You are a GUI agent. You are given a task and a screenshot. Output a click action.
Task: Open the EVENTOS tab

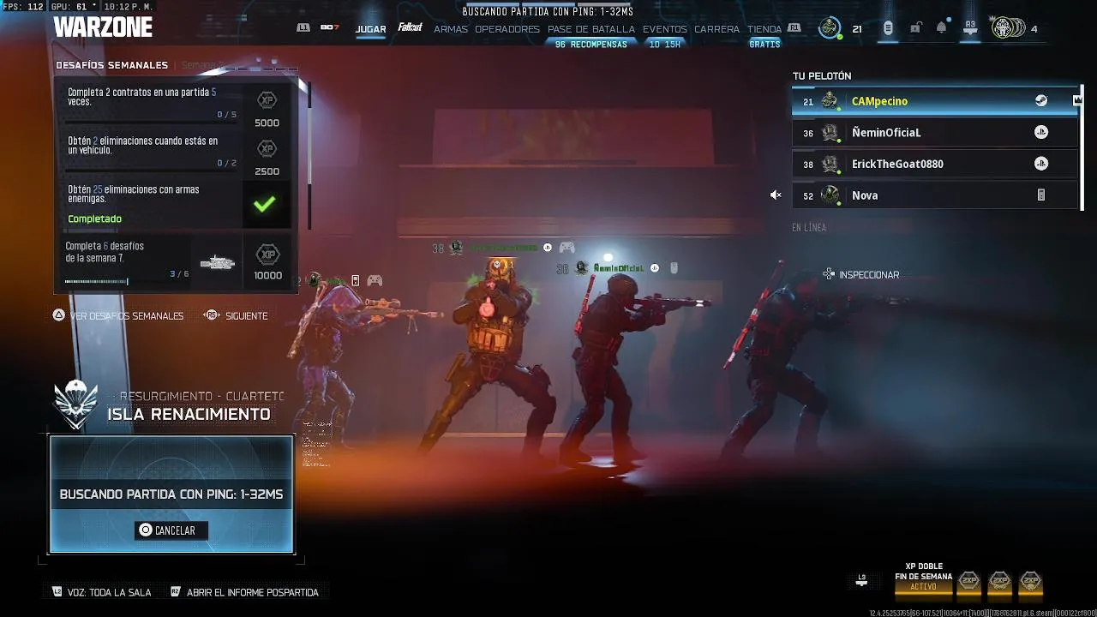[665, 29]
